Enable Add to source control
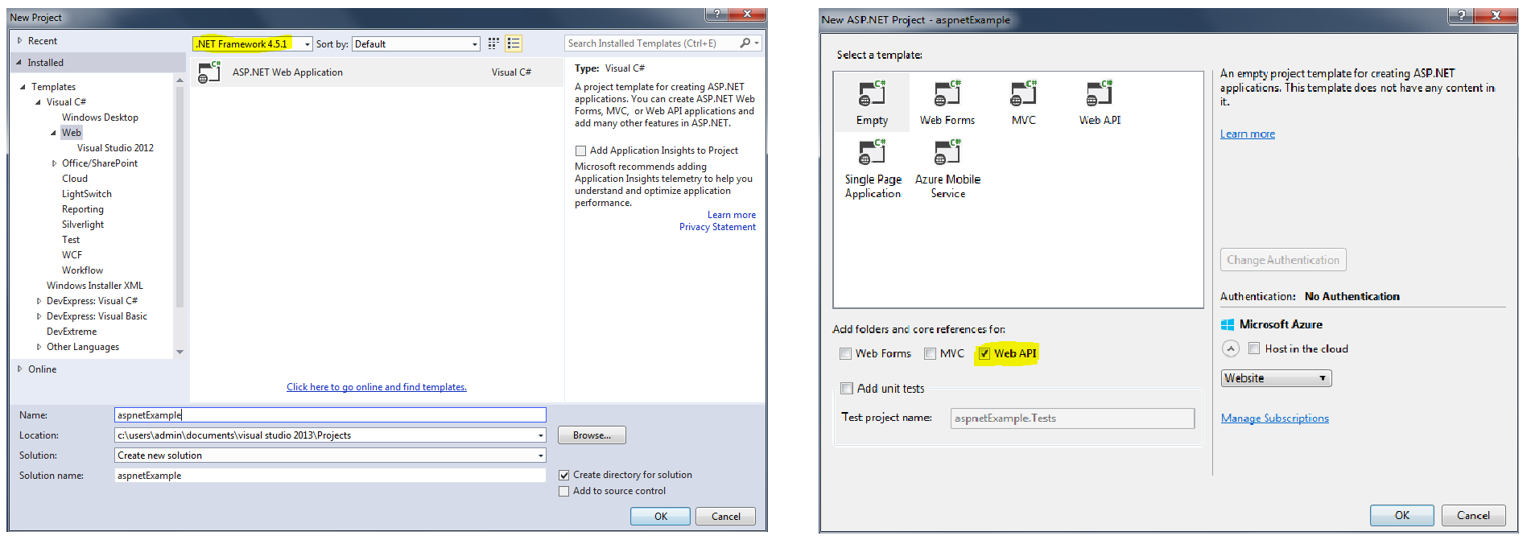This screenshot has width=1527, height=540. [x=564, y=491]
